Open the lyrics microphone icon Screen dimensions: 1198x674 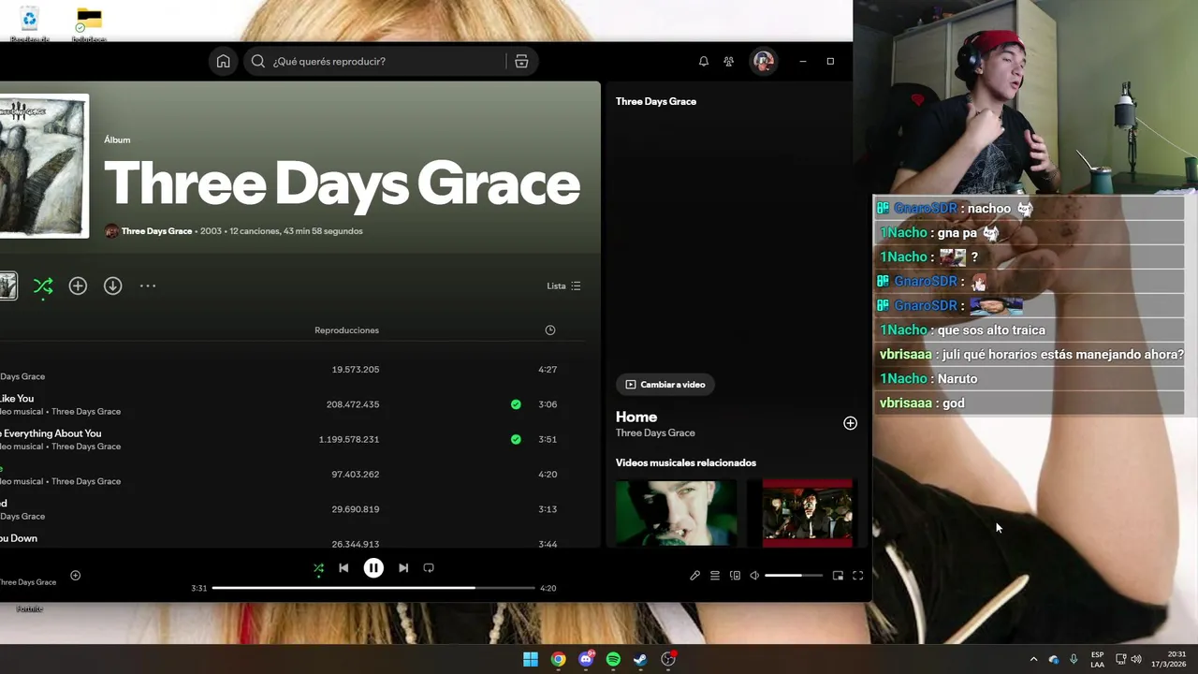click(x=694, y=576)
